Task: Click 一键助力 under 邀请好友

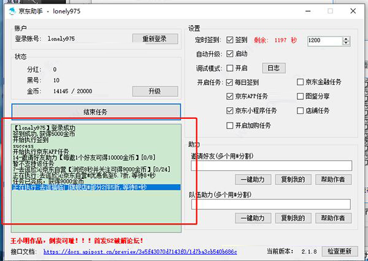Action: [253, 180]
